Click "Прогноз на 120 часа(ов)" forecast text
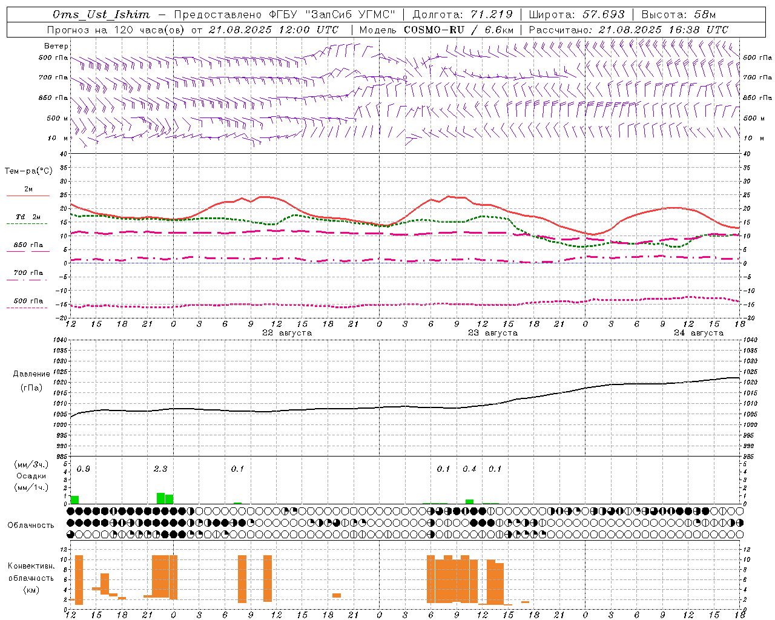The width and height of the screenshot is (775, 620). (116, 30)
